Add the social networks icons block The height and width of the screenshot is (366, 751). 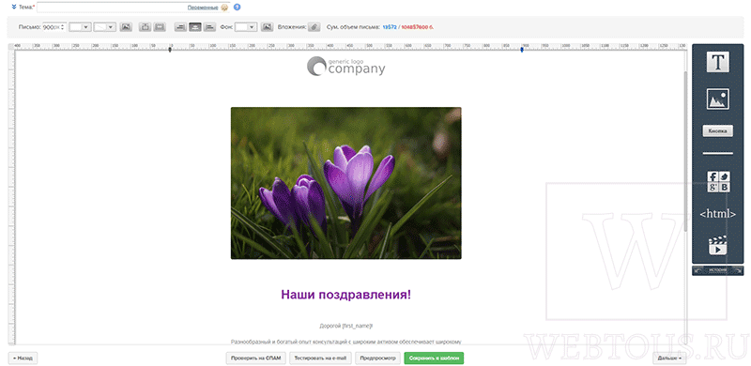click(x=718, y=182)
